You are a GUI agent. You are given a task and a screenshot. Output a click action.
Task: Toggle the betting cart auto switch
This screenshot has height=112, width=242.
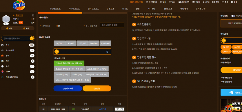click(x=233, y=16)
